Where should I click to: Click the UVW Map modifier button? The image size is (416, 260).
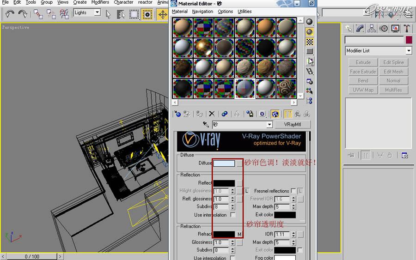tap(363, 90)
